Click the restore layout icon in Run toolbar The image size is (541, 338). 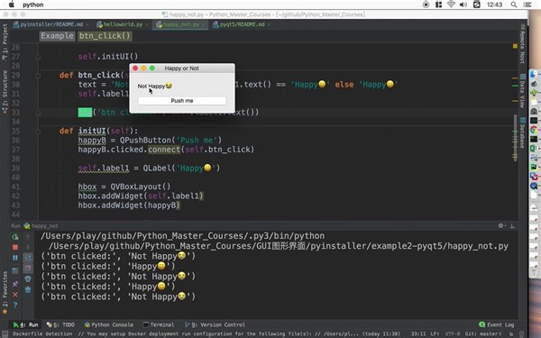[x=15, y=270]
